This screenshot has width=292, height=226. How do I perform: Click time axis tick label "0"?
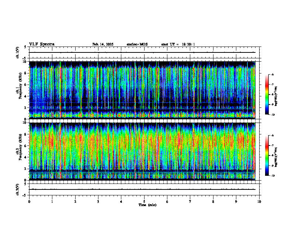tap(29, 202)
